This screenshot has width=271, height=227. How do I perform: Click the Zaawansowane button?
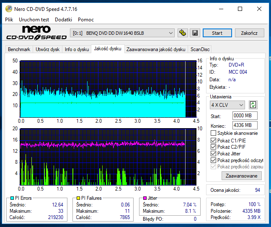[x=241, y=176]
